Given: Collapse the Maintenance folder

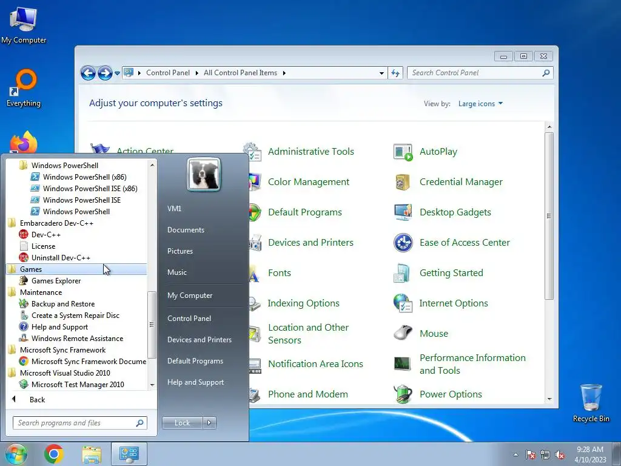Looking at the screenshot, I should (35, 292).
